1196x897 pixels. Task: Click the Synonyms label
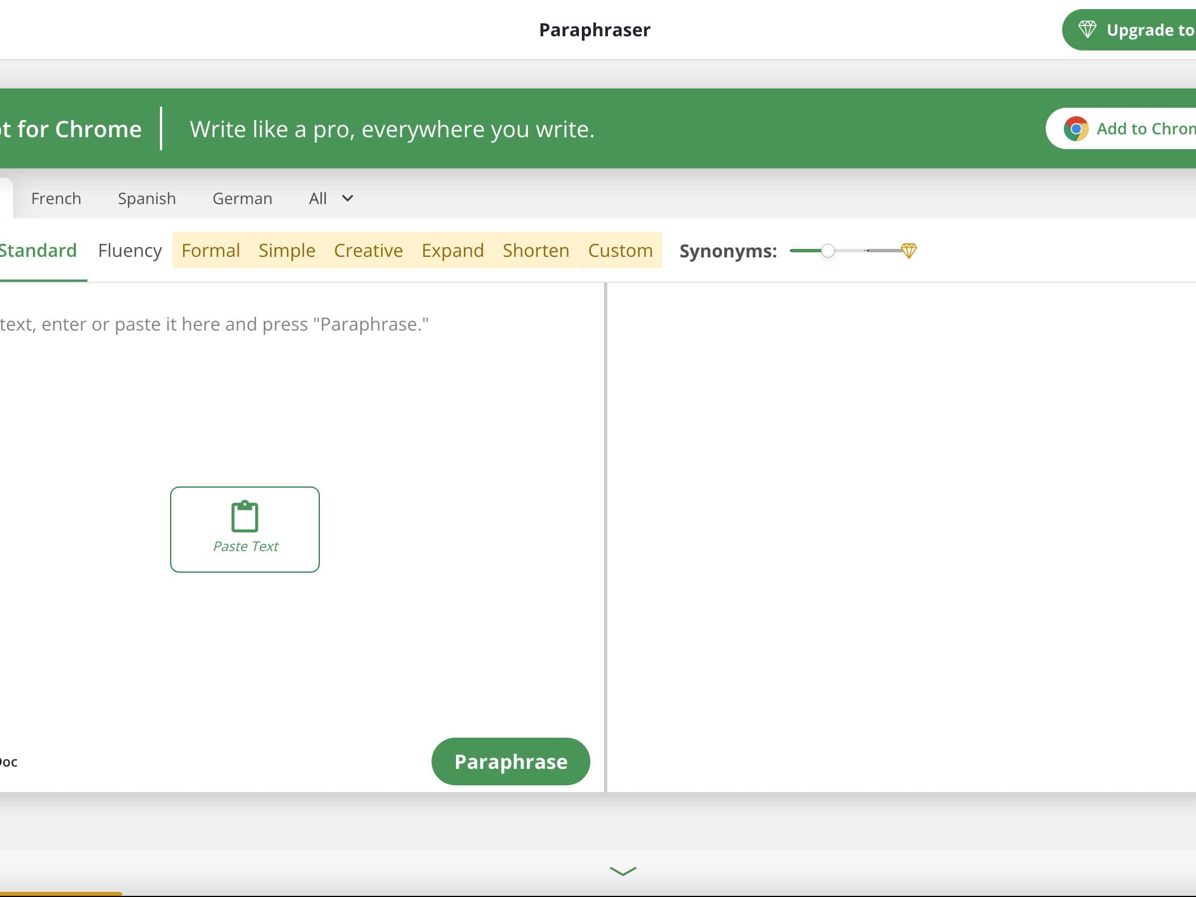728,251
